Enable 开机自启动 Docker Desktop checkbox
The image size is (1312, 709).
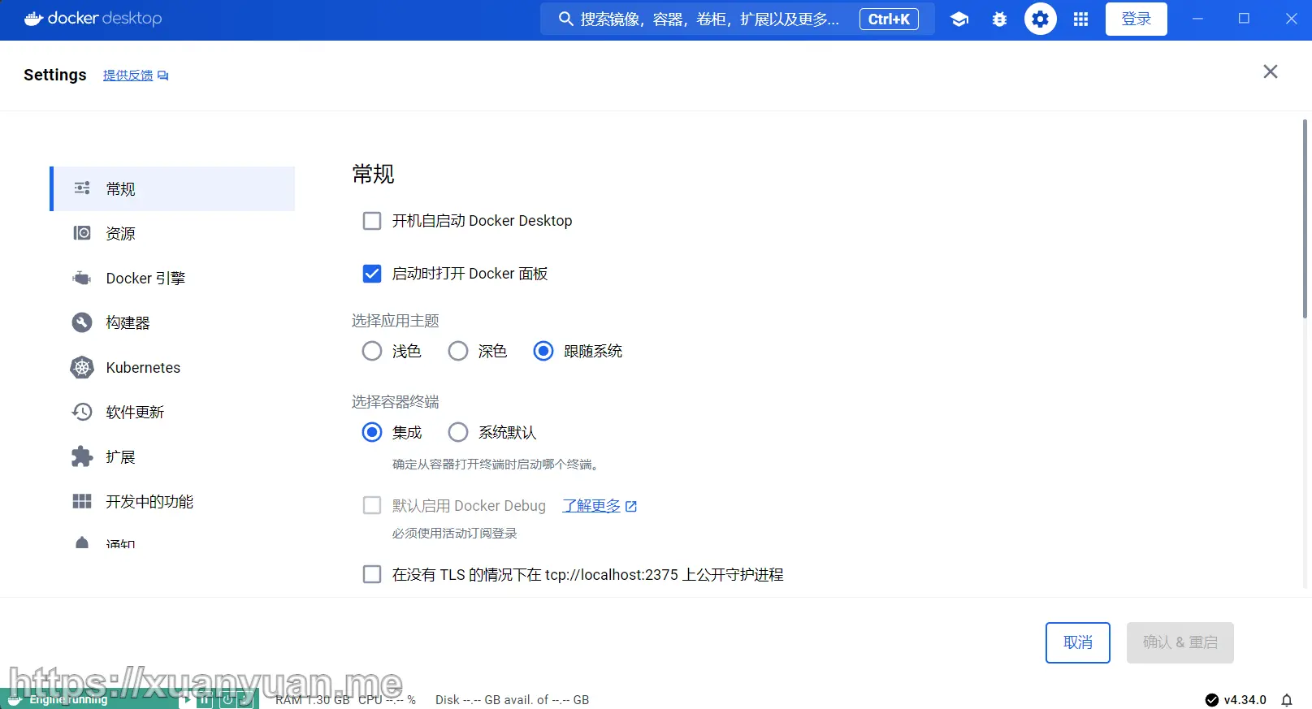click(372, 221)
